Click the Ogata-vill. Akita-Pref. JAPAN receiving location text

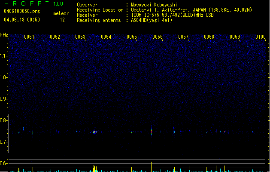(191, 10)
